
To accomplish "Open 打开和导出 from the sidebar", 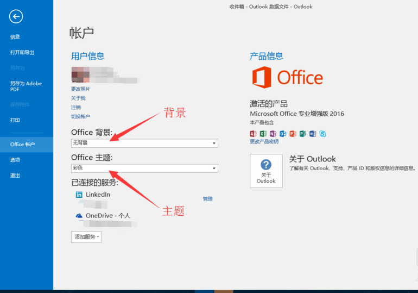I will point(22,53).
